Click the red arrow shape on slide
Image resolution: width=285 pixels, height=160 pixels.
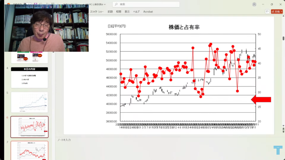click(x=261, y=99)
